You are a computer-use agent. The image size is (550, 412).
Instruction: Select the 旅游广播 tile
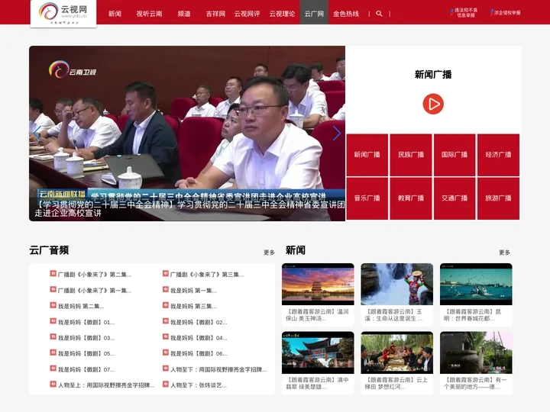click(498, 198)
